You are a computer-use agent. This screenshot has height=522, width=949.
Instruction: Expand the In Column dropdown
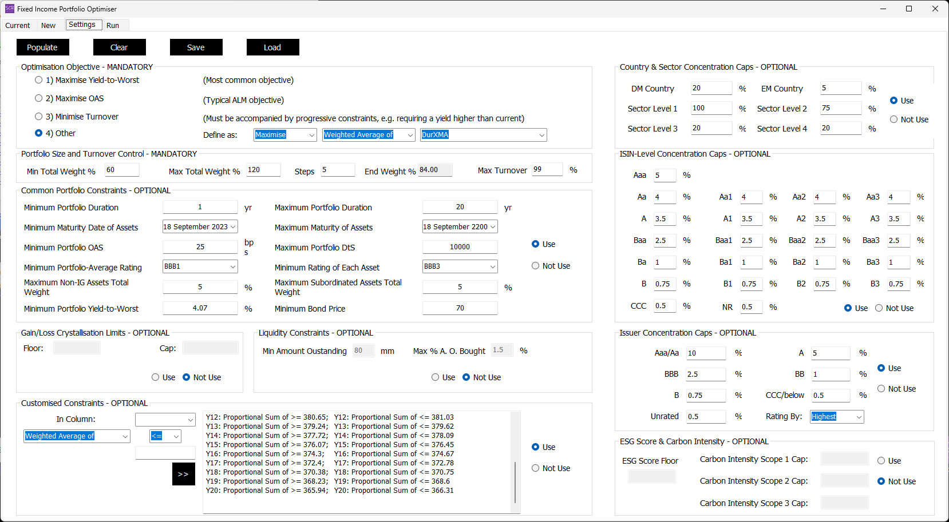point(191,420)
